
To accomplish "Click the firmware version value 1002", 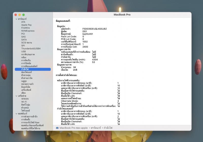I will tap(85, 42).
